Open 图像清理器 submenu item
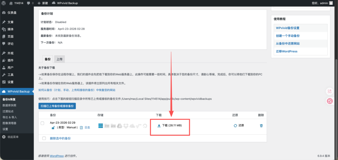Viewport: 338px width, 160px height. [x=9, y=123]
